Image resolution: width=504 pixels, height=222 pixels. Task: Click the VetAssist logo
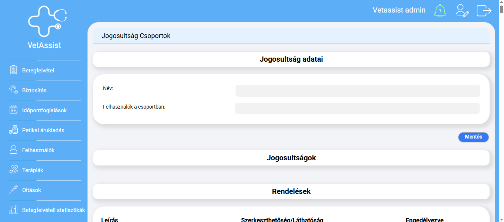(x=45, y=27)
